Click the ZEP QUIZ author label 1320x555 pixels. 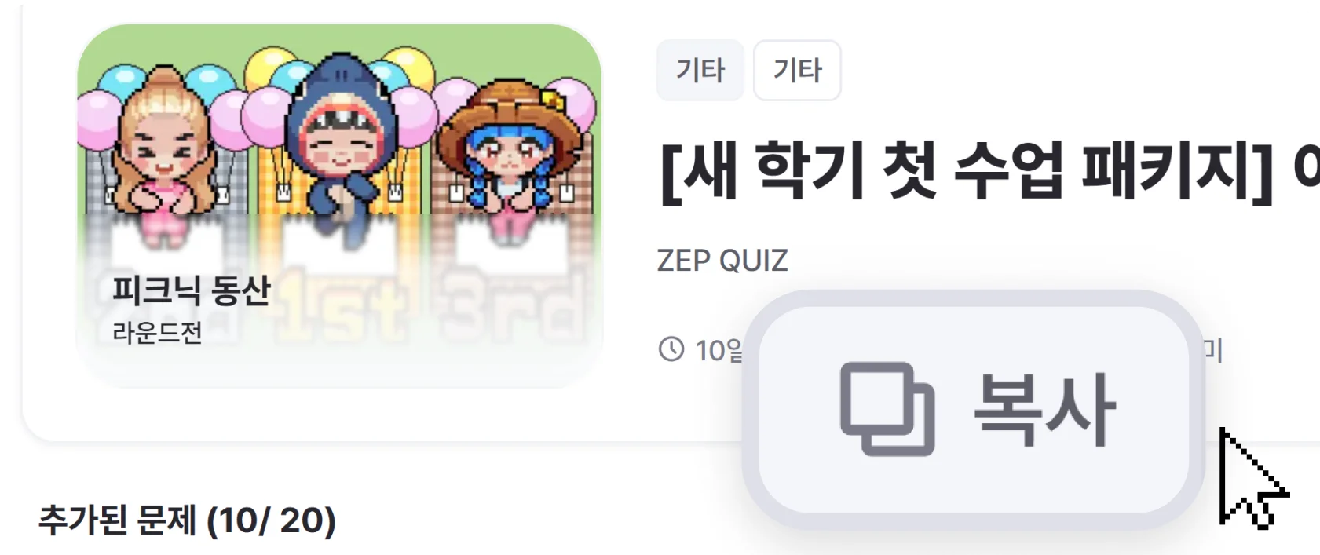coord(722,261)
